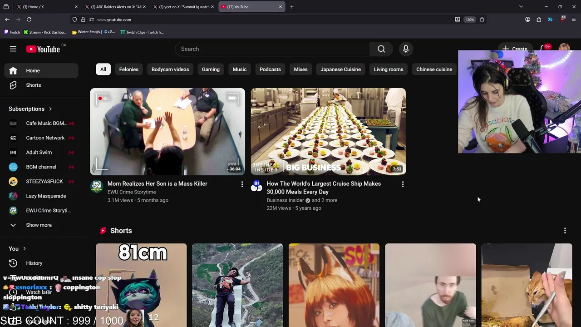The width and height of the screenshot is (581, 327).
Task: Bookmark this page with the star
Action: tap(482, 20)
